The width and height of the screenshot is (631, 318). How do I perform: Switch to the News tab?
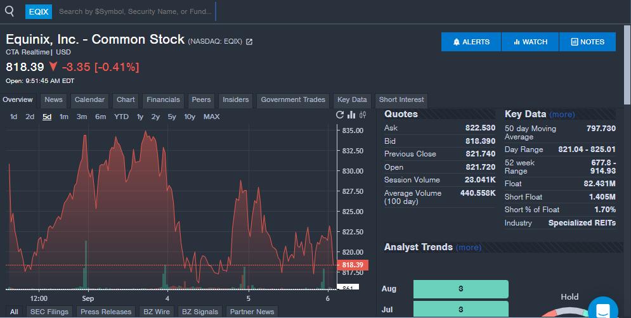(53, 99)
